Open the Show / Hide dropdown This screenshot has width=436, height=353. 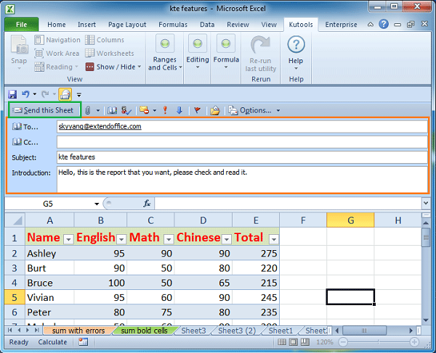tap(113, 67)
